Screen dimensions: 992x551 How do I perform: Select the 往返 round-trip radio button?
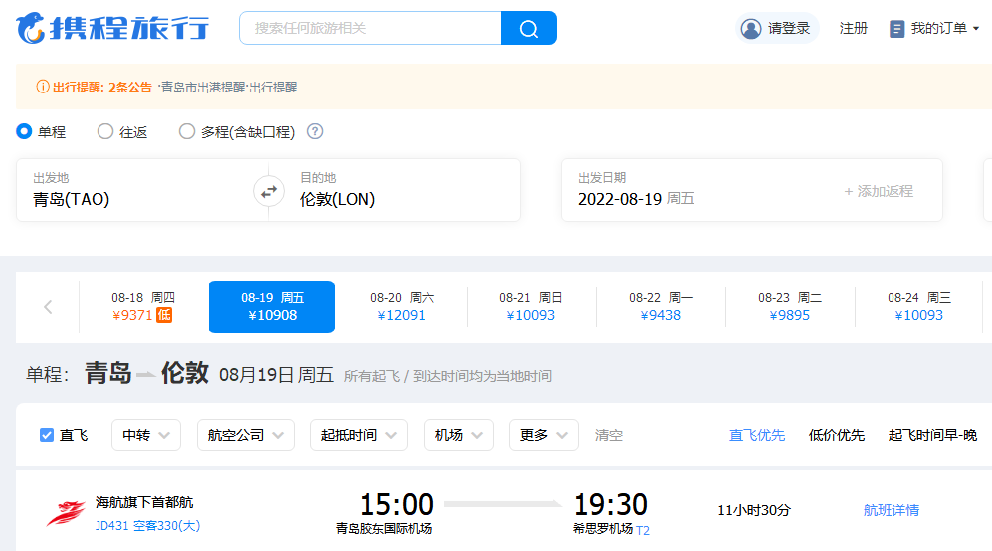point(105,131)
